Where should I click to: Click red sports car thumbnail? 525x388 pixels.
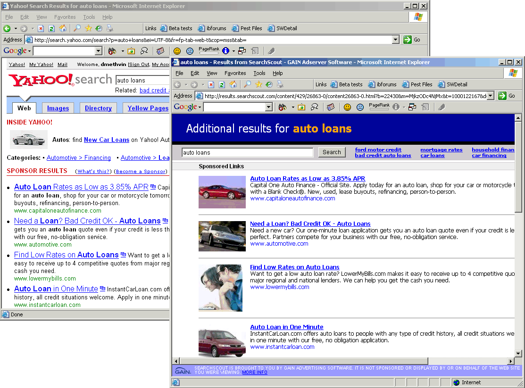[222, 192]
